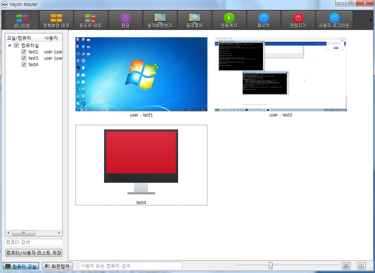
Task: Power down computers via 전원끄기
Action: (298, 20)
